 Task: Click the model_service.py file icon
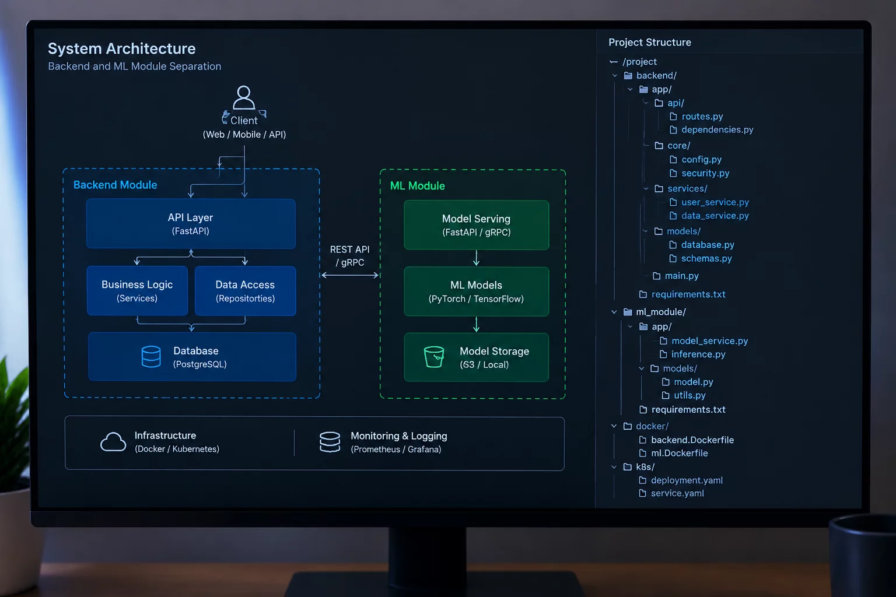click(x=663, y=341)
